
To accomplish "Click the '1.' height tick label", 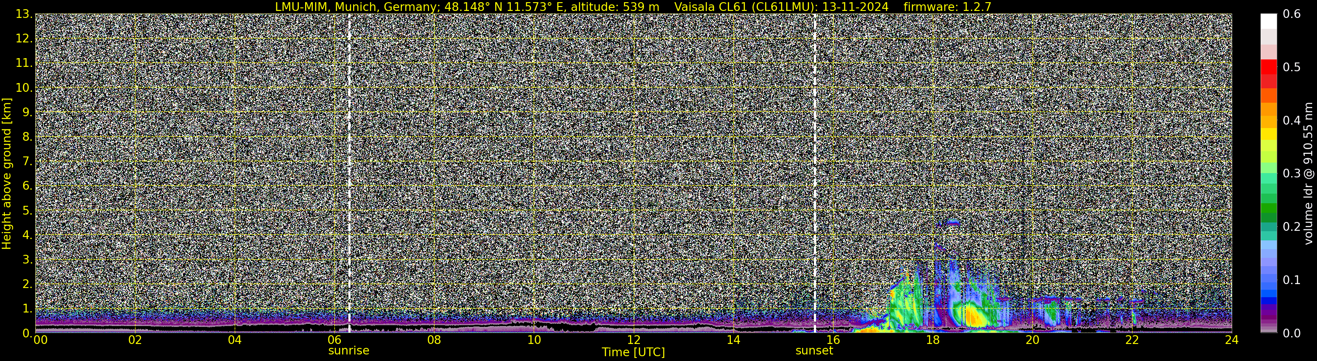I will coord(28,309).
